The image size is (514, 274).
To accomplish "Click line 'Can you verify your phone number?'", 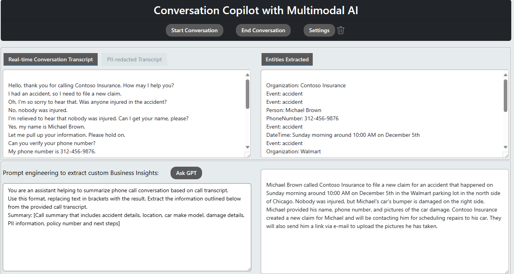I will [52, 143].
